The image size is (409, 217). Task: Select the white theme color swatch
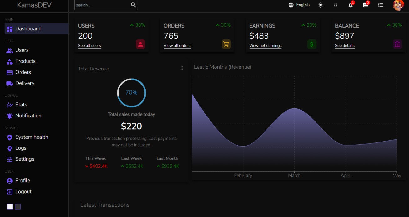(x=10, y=207)
